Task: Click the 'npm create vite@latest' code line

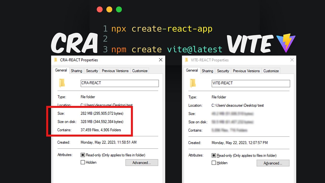Action: tap(167, 49)
